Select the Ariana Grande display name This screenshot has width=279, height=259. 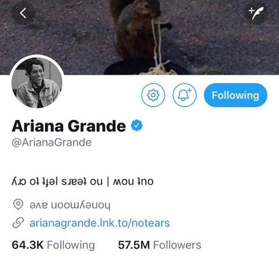[x=68, y=126]
